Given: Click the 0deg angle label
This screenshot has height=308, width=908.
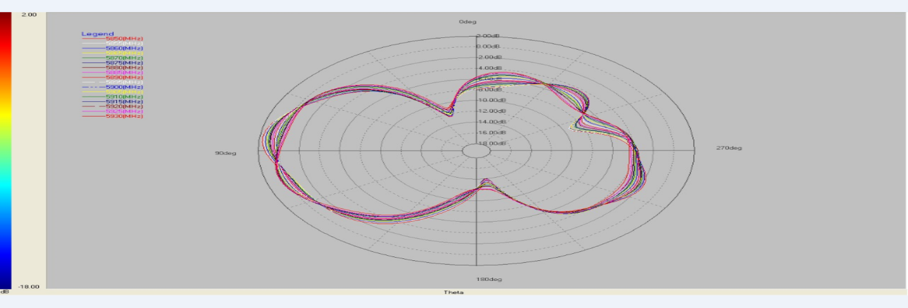Looking at the screenshot, I should [x=468, y=21].
